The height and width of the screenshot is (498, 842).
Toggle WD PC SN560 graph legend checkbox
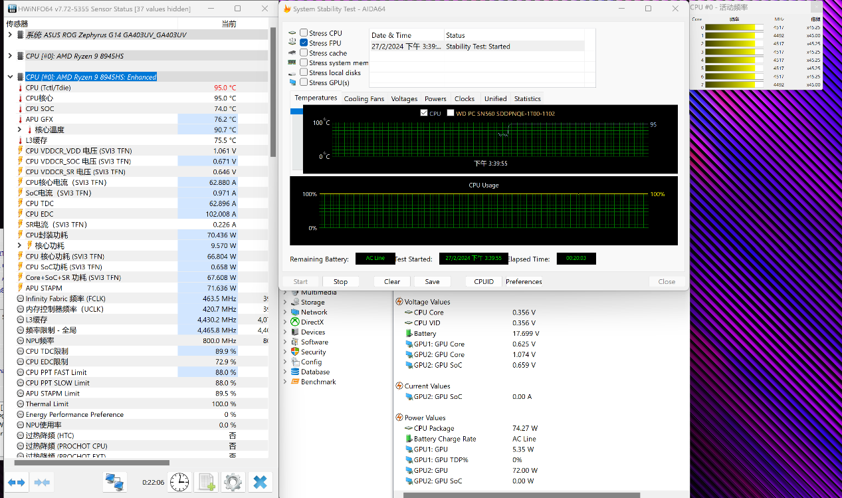coord(451,113)
